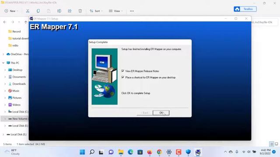Image resolution: width=280 pixels, height=157 pixels.
Task: Open the View dropdown in Explorer
Action: click(x=115, y=11)
